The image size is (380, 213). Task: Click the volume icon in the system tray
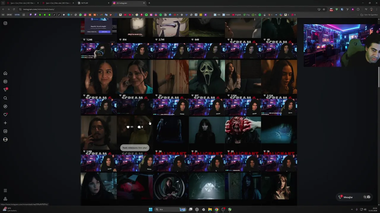(365, 209)
